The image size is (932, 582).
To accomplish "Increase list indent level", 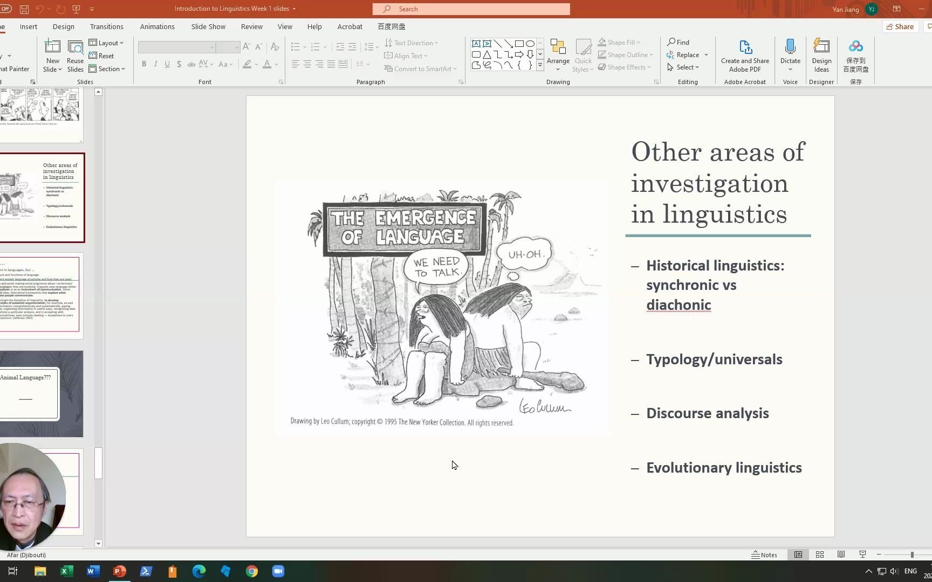I will coord(352,47).
